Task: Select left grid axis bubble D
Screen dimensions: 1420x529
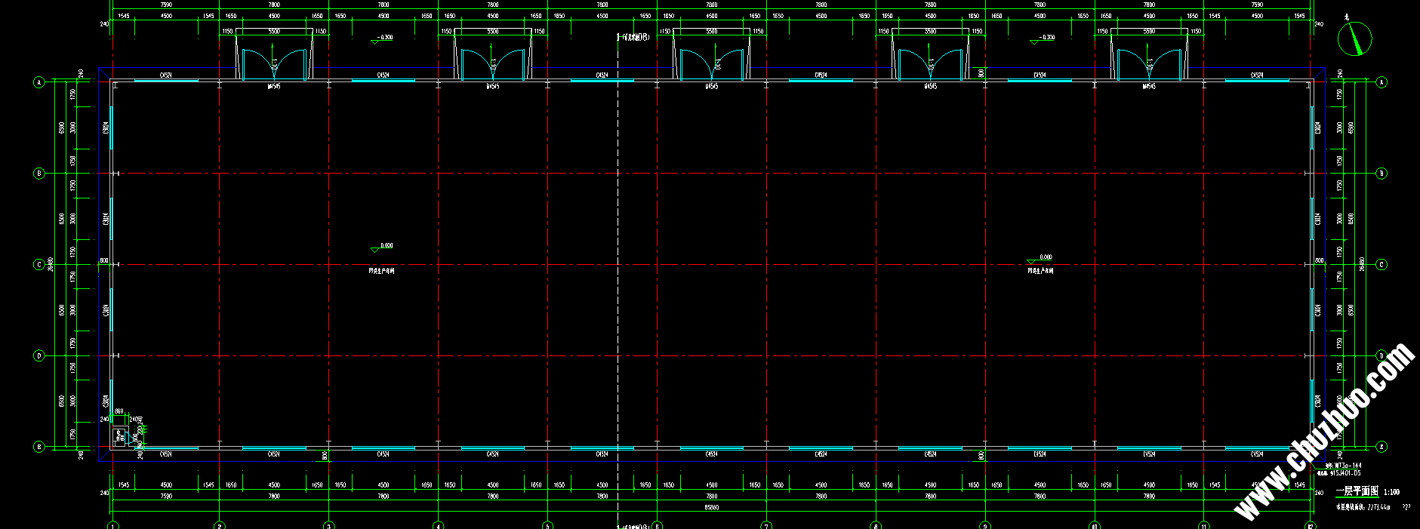Action: click(39, 355)
